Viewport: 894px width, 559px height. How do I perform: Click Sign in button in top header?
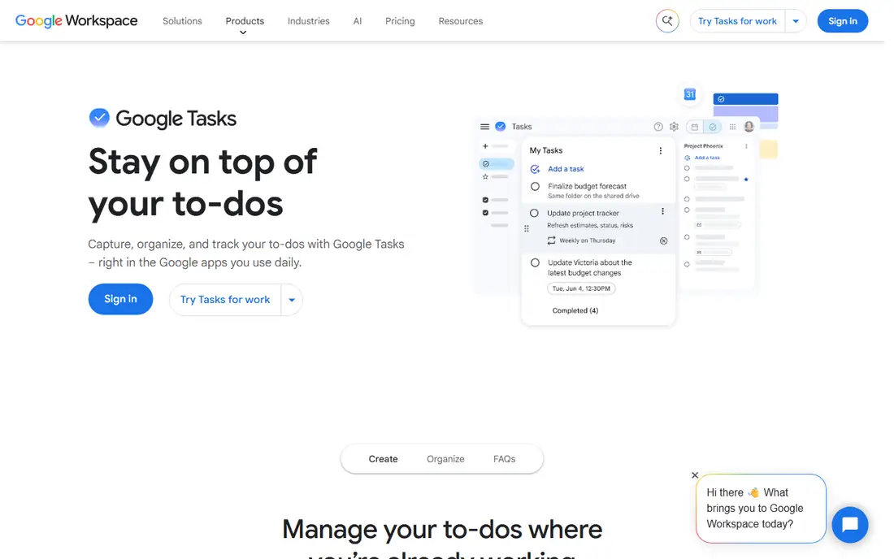point(842,21)
